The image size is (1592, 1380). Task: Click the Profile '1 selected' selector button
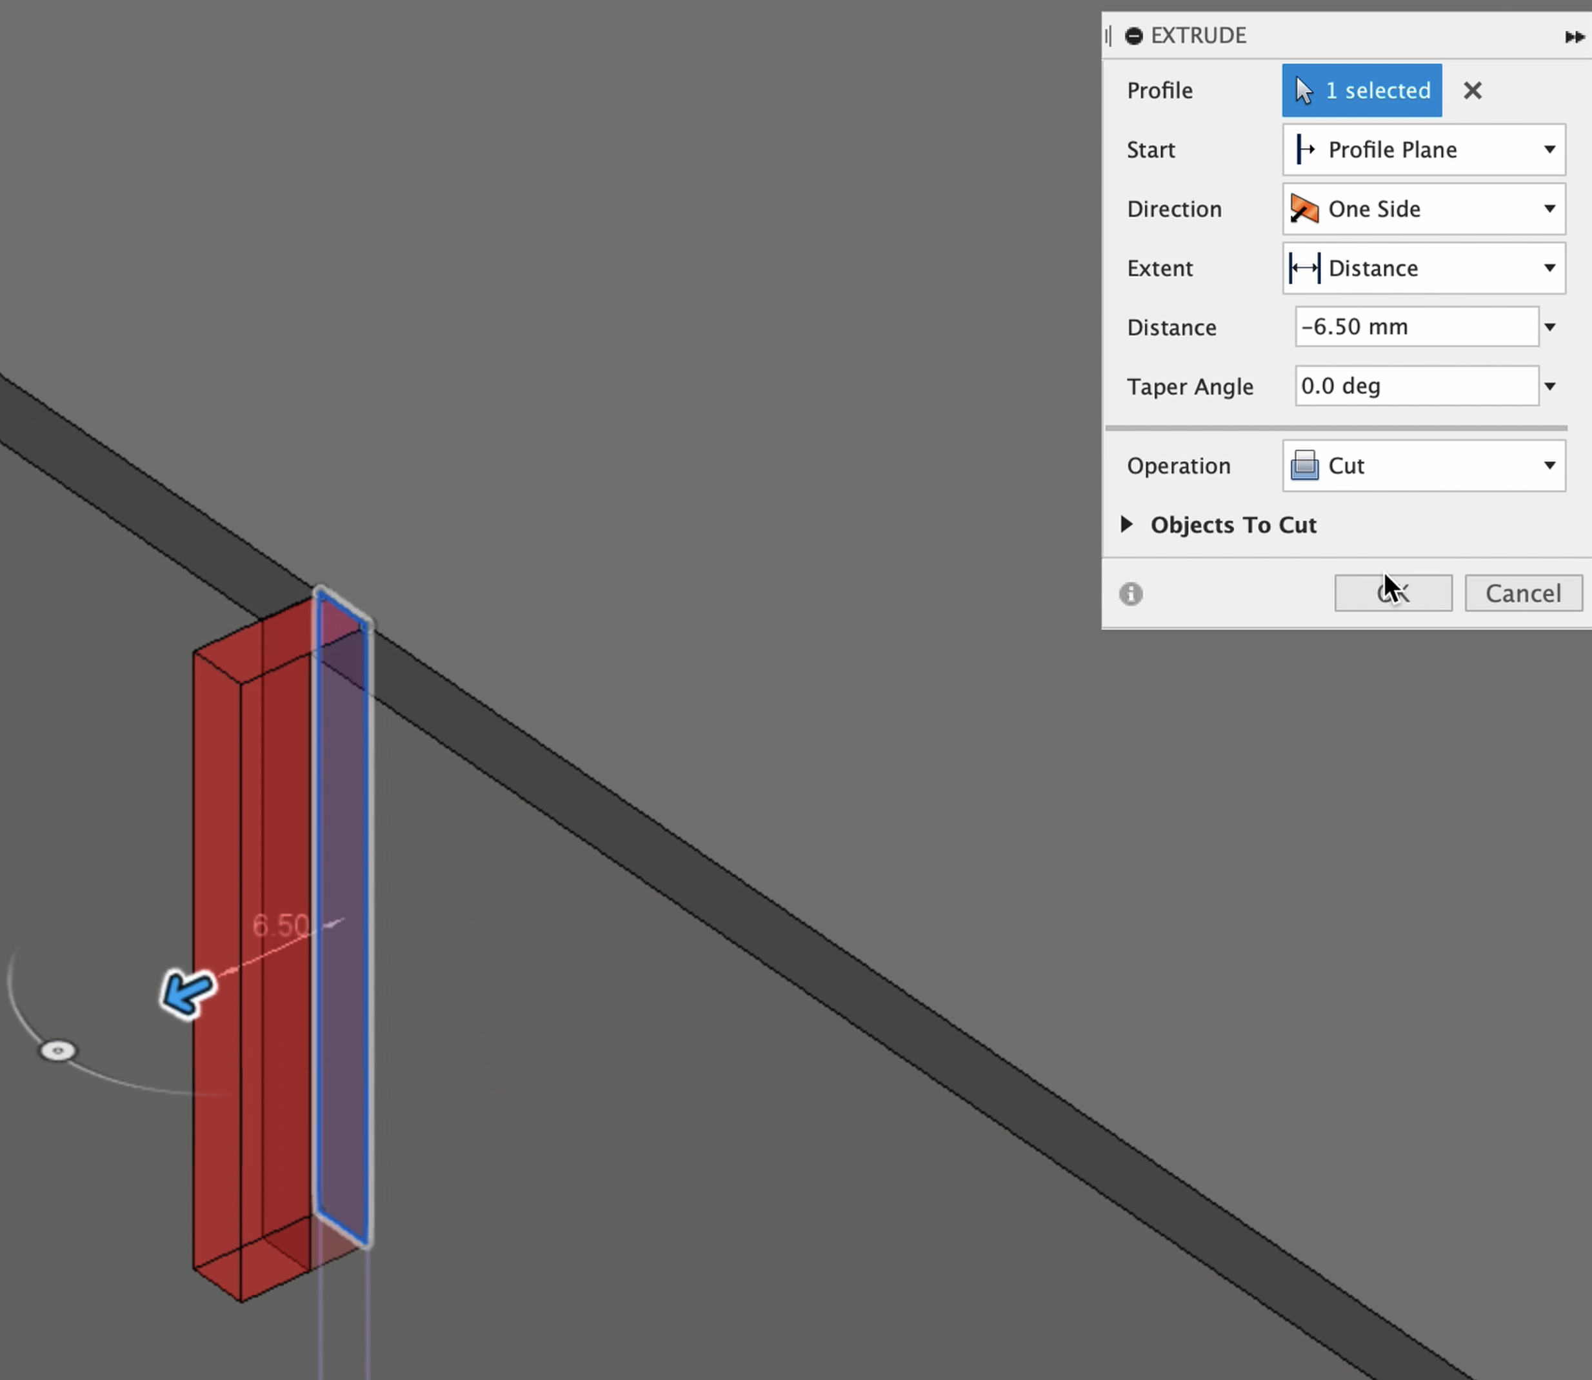coord(1361,91)
